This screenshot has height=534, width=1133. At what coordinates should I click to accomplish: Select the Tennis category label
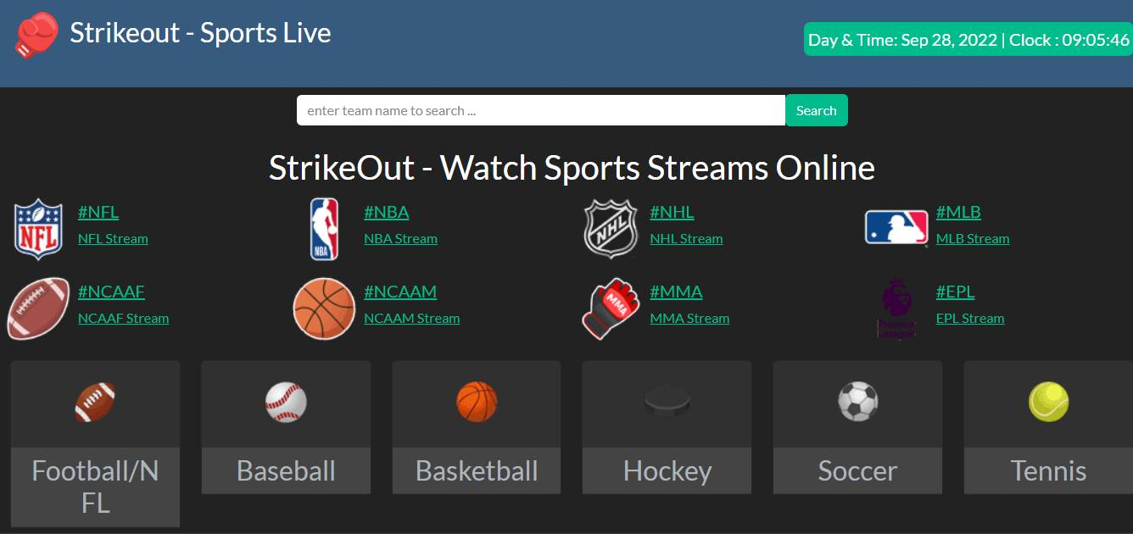(x=1048, y=470)
